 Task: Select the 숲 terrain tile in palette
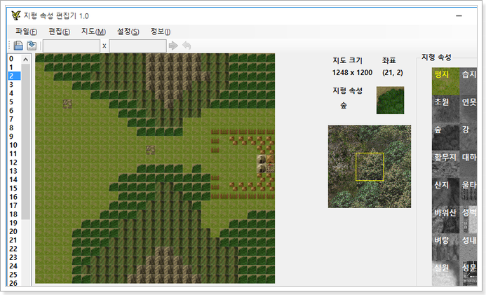pos(445,137)
